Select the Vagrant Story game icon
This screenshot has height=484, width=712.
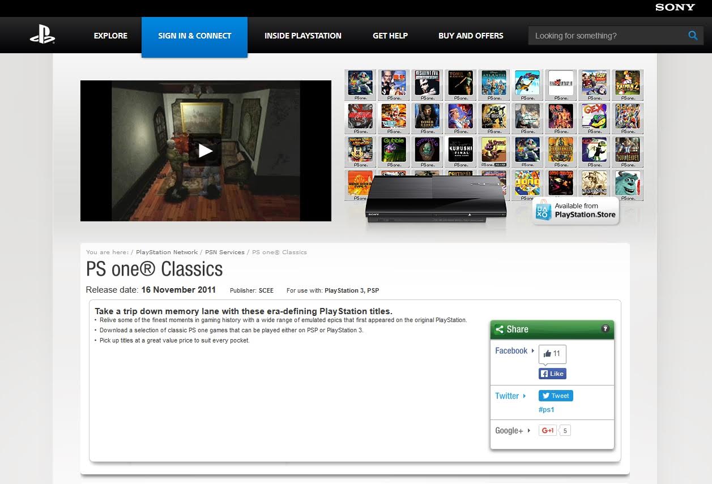594,185
